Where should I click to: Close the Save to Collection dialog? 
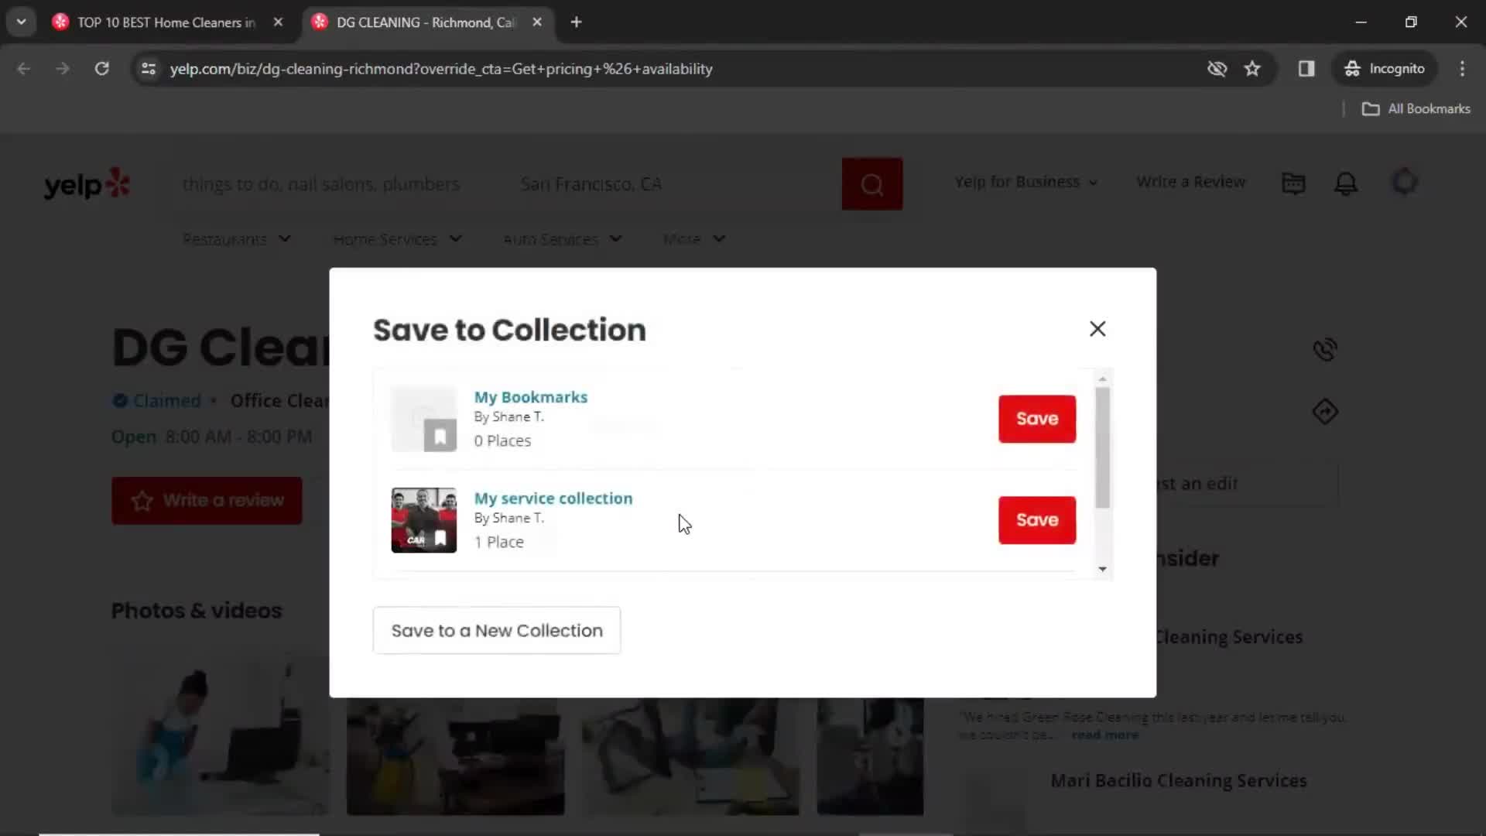[1097, 329]
